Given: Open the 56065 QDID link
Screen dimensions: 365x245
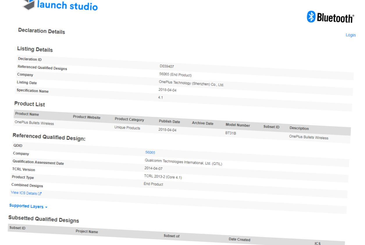Looking at the screenshot, I should (x=150, y=152).
